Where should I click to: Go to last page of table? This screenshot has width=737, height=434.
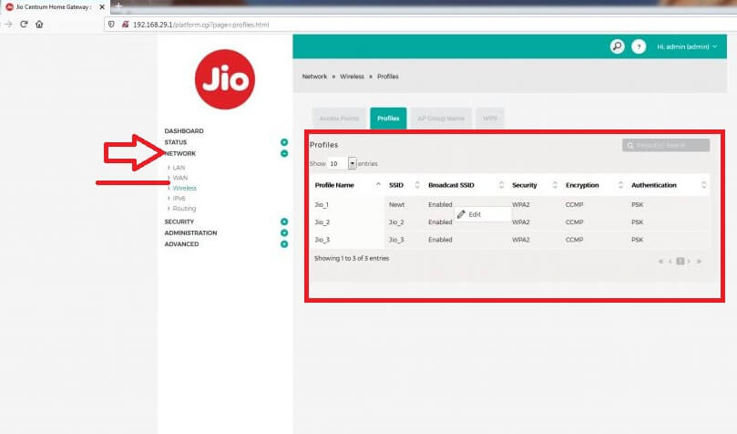point(699,261)
